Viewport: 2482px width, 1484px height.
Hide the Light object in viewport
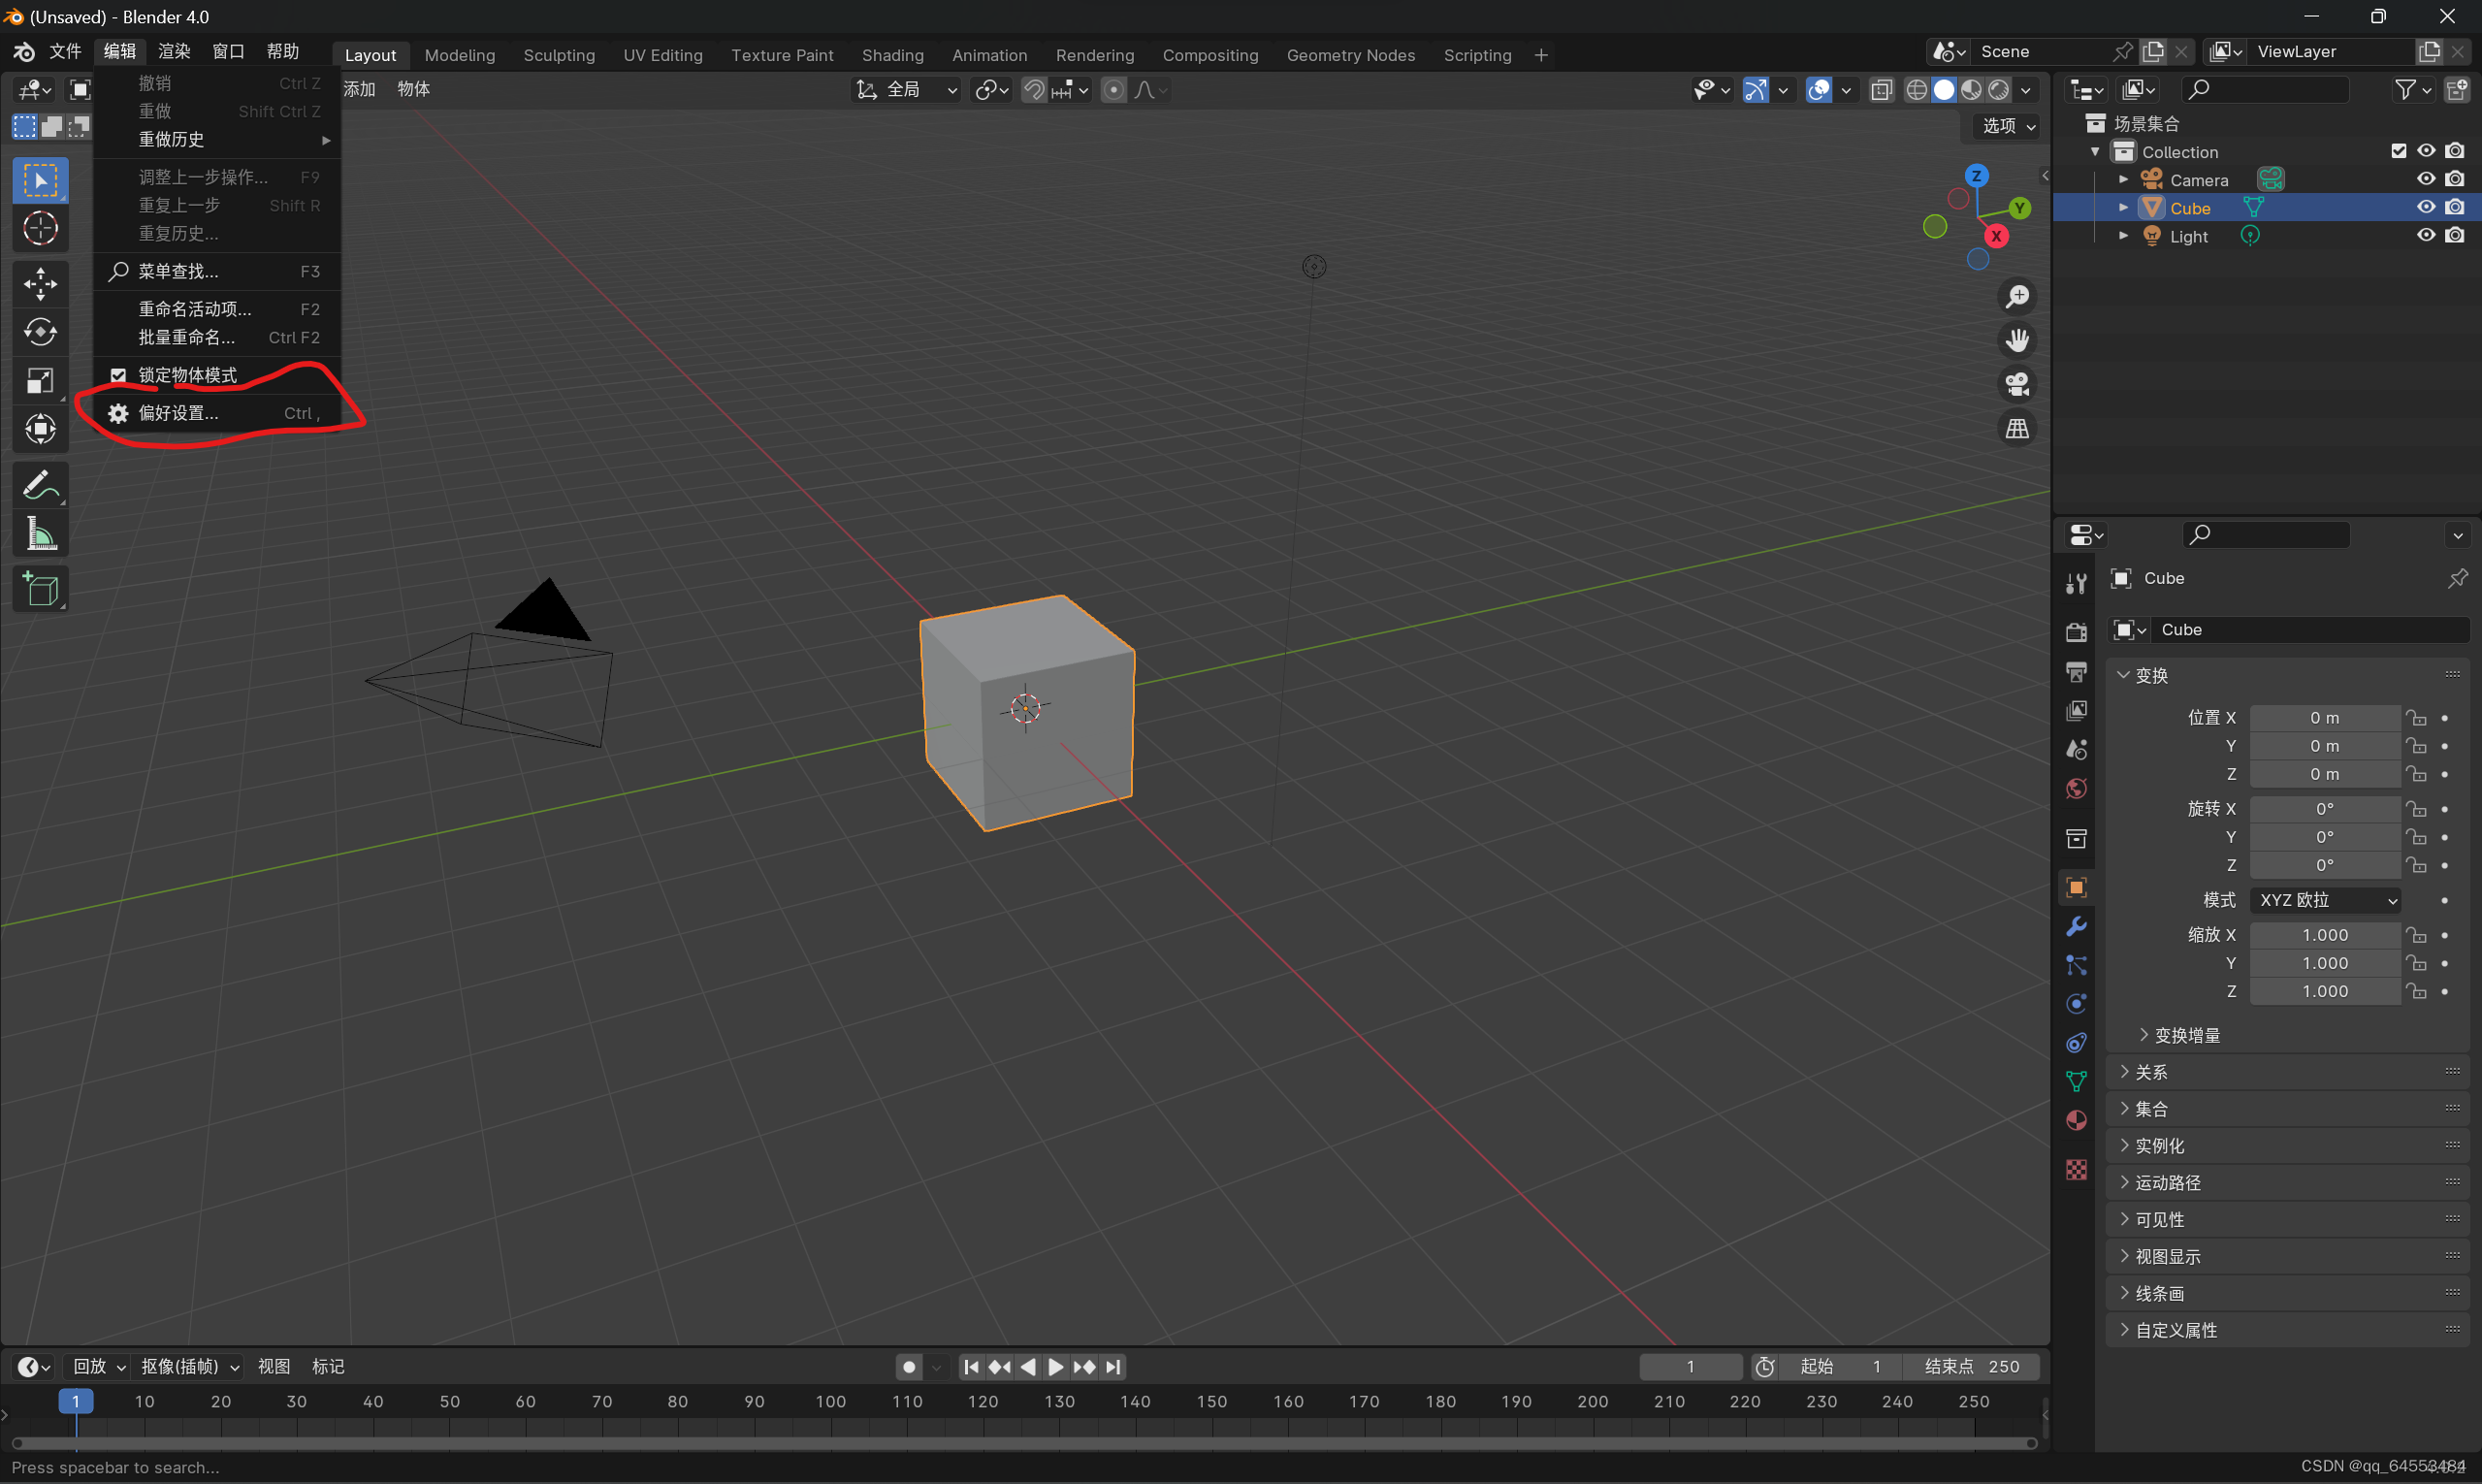point(2427,235)
